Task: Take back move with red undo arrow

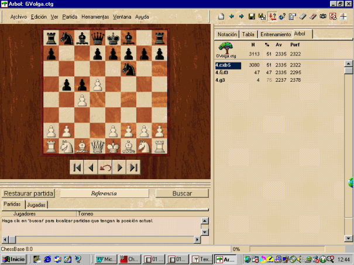Action: (105, 168)
